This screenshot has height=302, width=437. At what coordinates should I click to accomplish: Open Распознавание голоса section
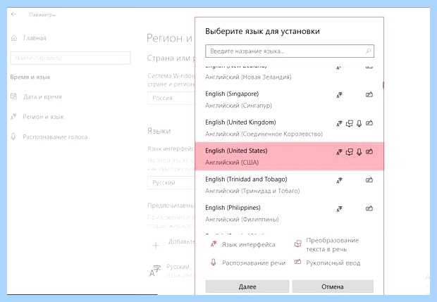tap(55, 137)
